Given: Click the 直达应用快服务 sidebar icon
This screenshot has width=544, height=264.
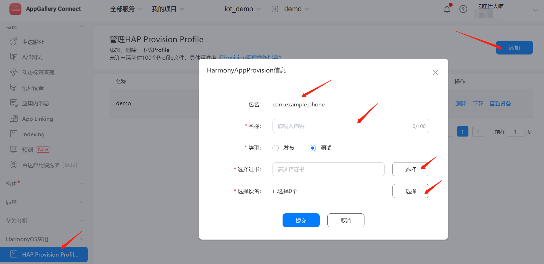Looking at the screenshot, I should [x=14, y=165].
